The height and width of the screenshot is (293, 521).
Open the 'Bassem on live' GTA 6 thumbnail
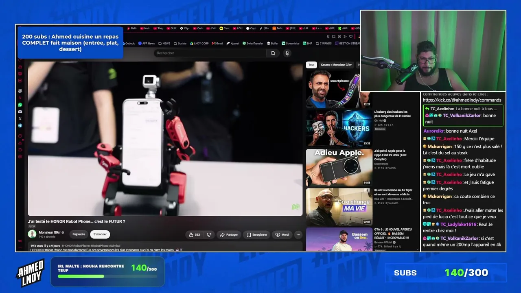point(339,239)
